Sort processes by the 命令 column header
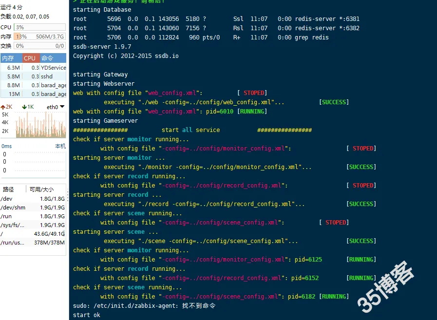437x320 pixels. [x=53, y=58]
